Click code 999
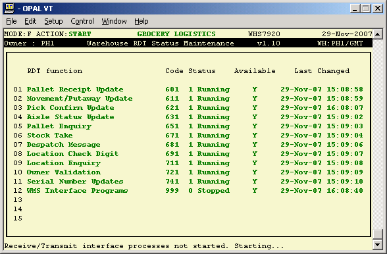This screenshot has height=254, width=387. pyautogui.click(x=172, y=191)
